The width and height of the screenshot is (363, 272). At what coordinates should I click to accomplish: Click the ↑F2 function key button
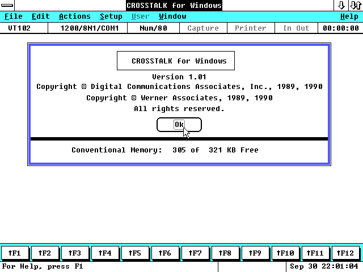[x=45, y=253]
